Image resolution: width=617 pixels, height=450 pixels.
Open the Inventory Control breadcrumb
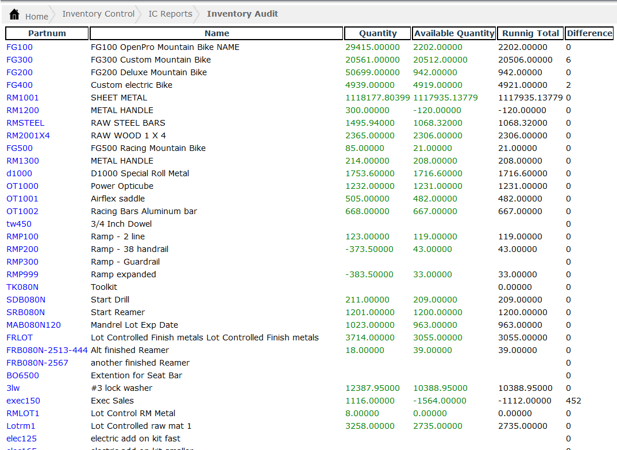[x=98, y=14]
